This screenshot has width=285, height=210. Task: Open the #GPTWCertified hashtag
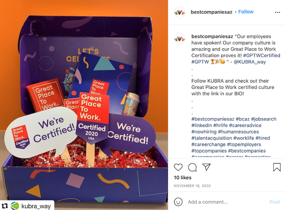point(262,56)
